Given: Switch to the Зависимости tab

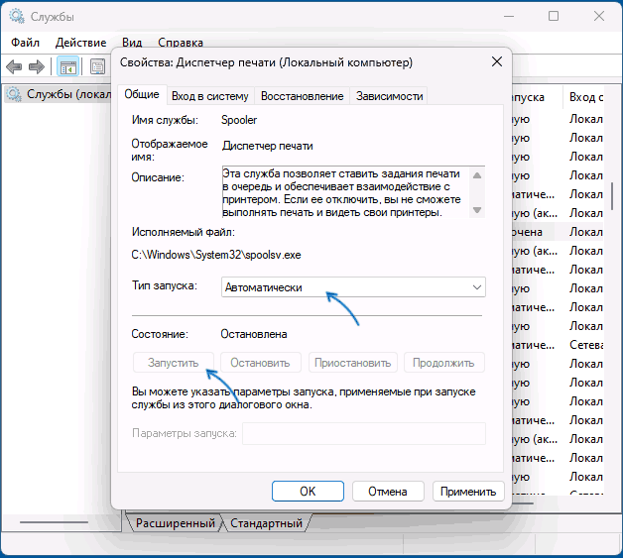Looking at the screenshot, I should pos(389,96).
